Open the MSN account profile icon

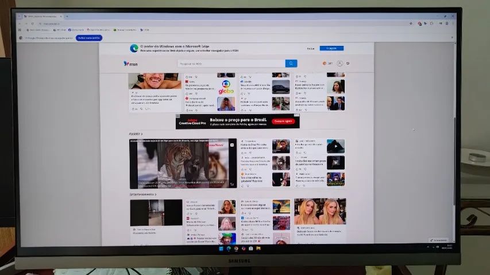[x=339, y=63]
